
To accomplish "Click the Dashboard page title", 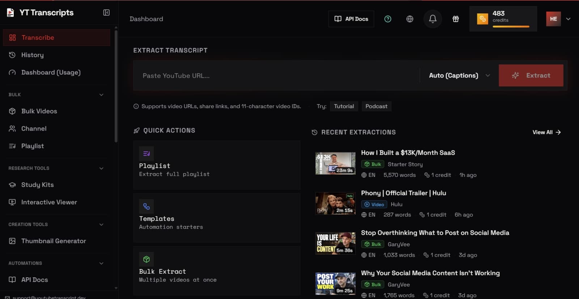I will point(146,19).
